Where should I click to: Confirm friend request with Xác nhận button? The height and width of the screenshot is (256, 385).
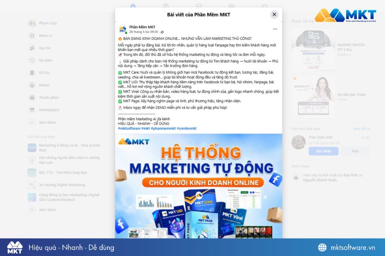323,151
